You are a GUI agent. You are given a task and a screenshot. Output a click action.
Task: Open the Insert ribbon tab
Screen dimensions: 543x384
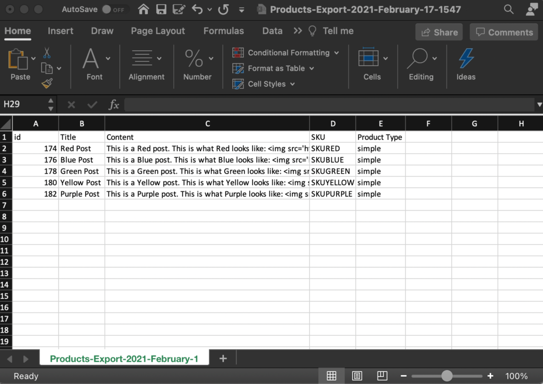(60, 31)
